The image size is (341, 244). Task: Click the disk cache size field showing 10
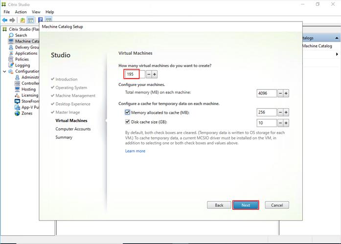[267, 123]
